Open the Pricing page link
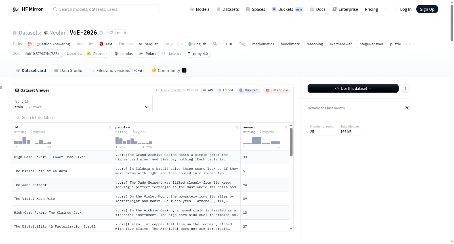This screenshot has width=454, height=244. pyautogui.click(x=371, y=9)
